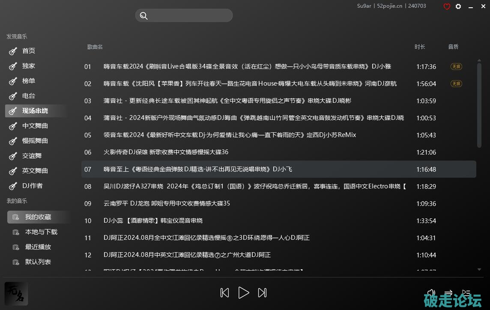
Task: Click the search magnifier icon
Action: (144, 16)
